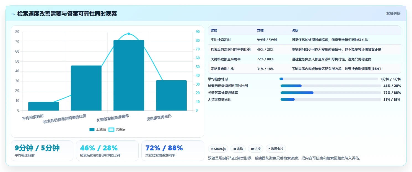This screenshot has width=412, height=172.
Task: Click right axis value 90
Action: coord(198,32)
